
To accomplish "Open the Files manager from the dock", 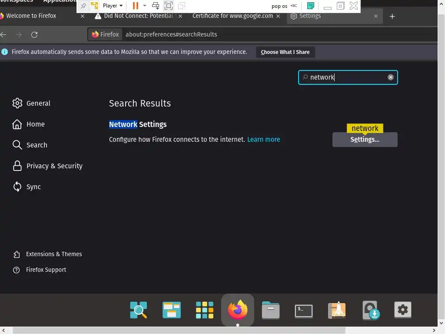I will (270, 310).
